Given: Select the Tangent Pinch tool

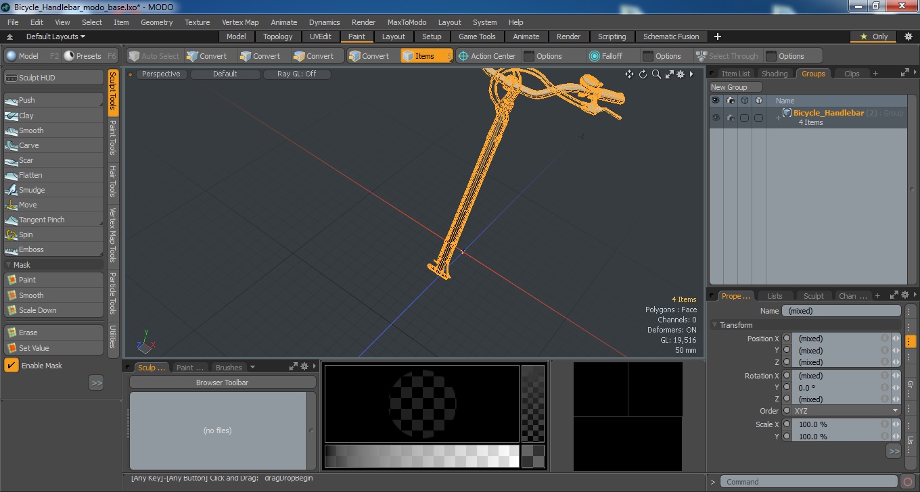Looking at the screenshot, I should (53, 220).
